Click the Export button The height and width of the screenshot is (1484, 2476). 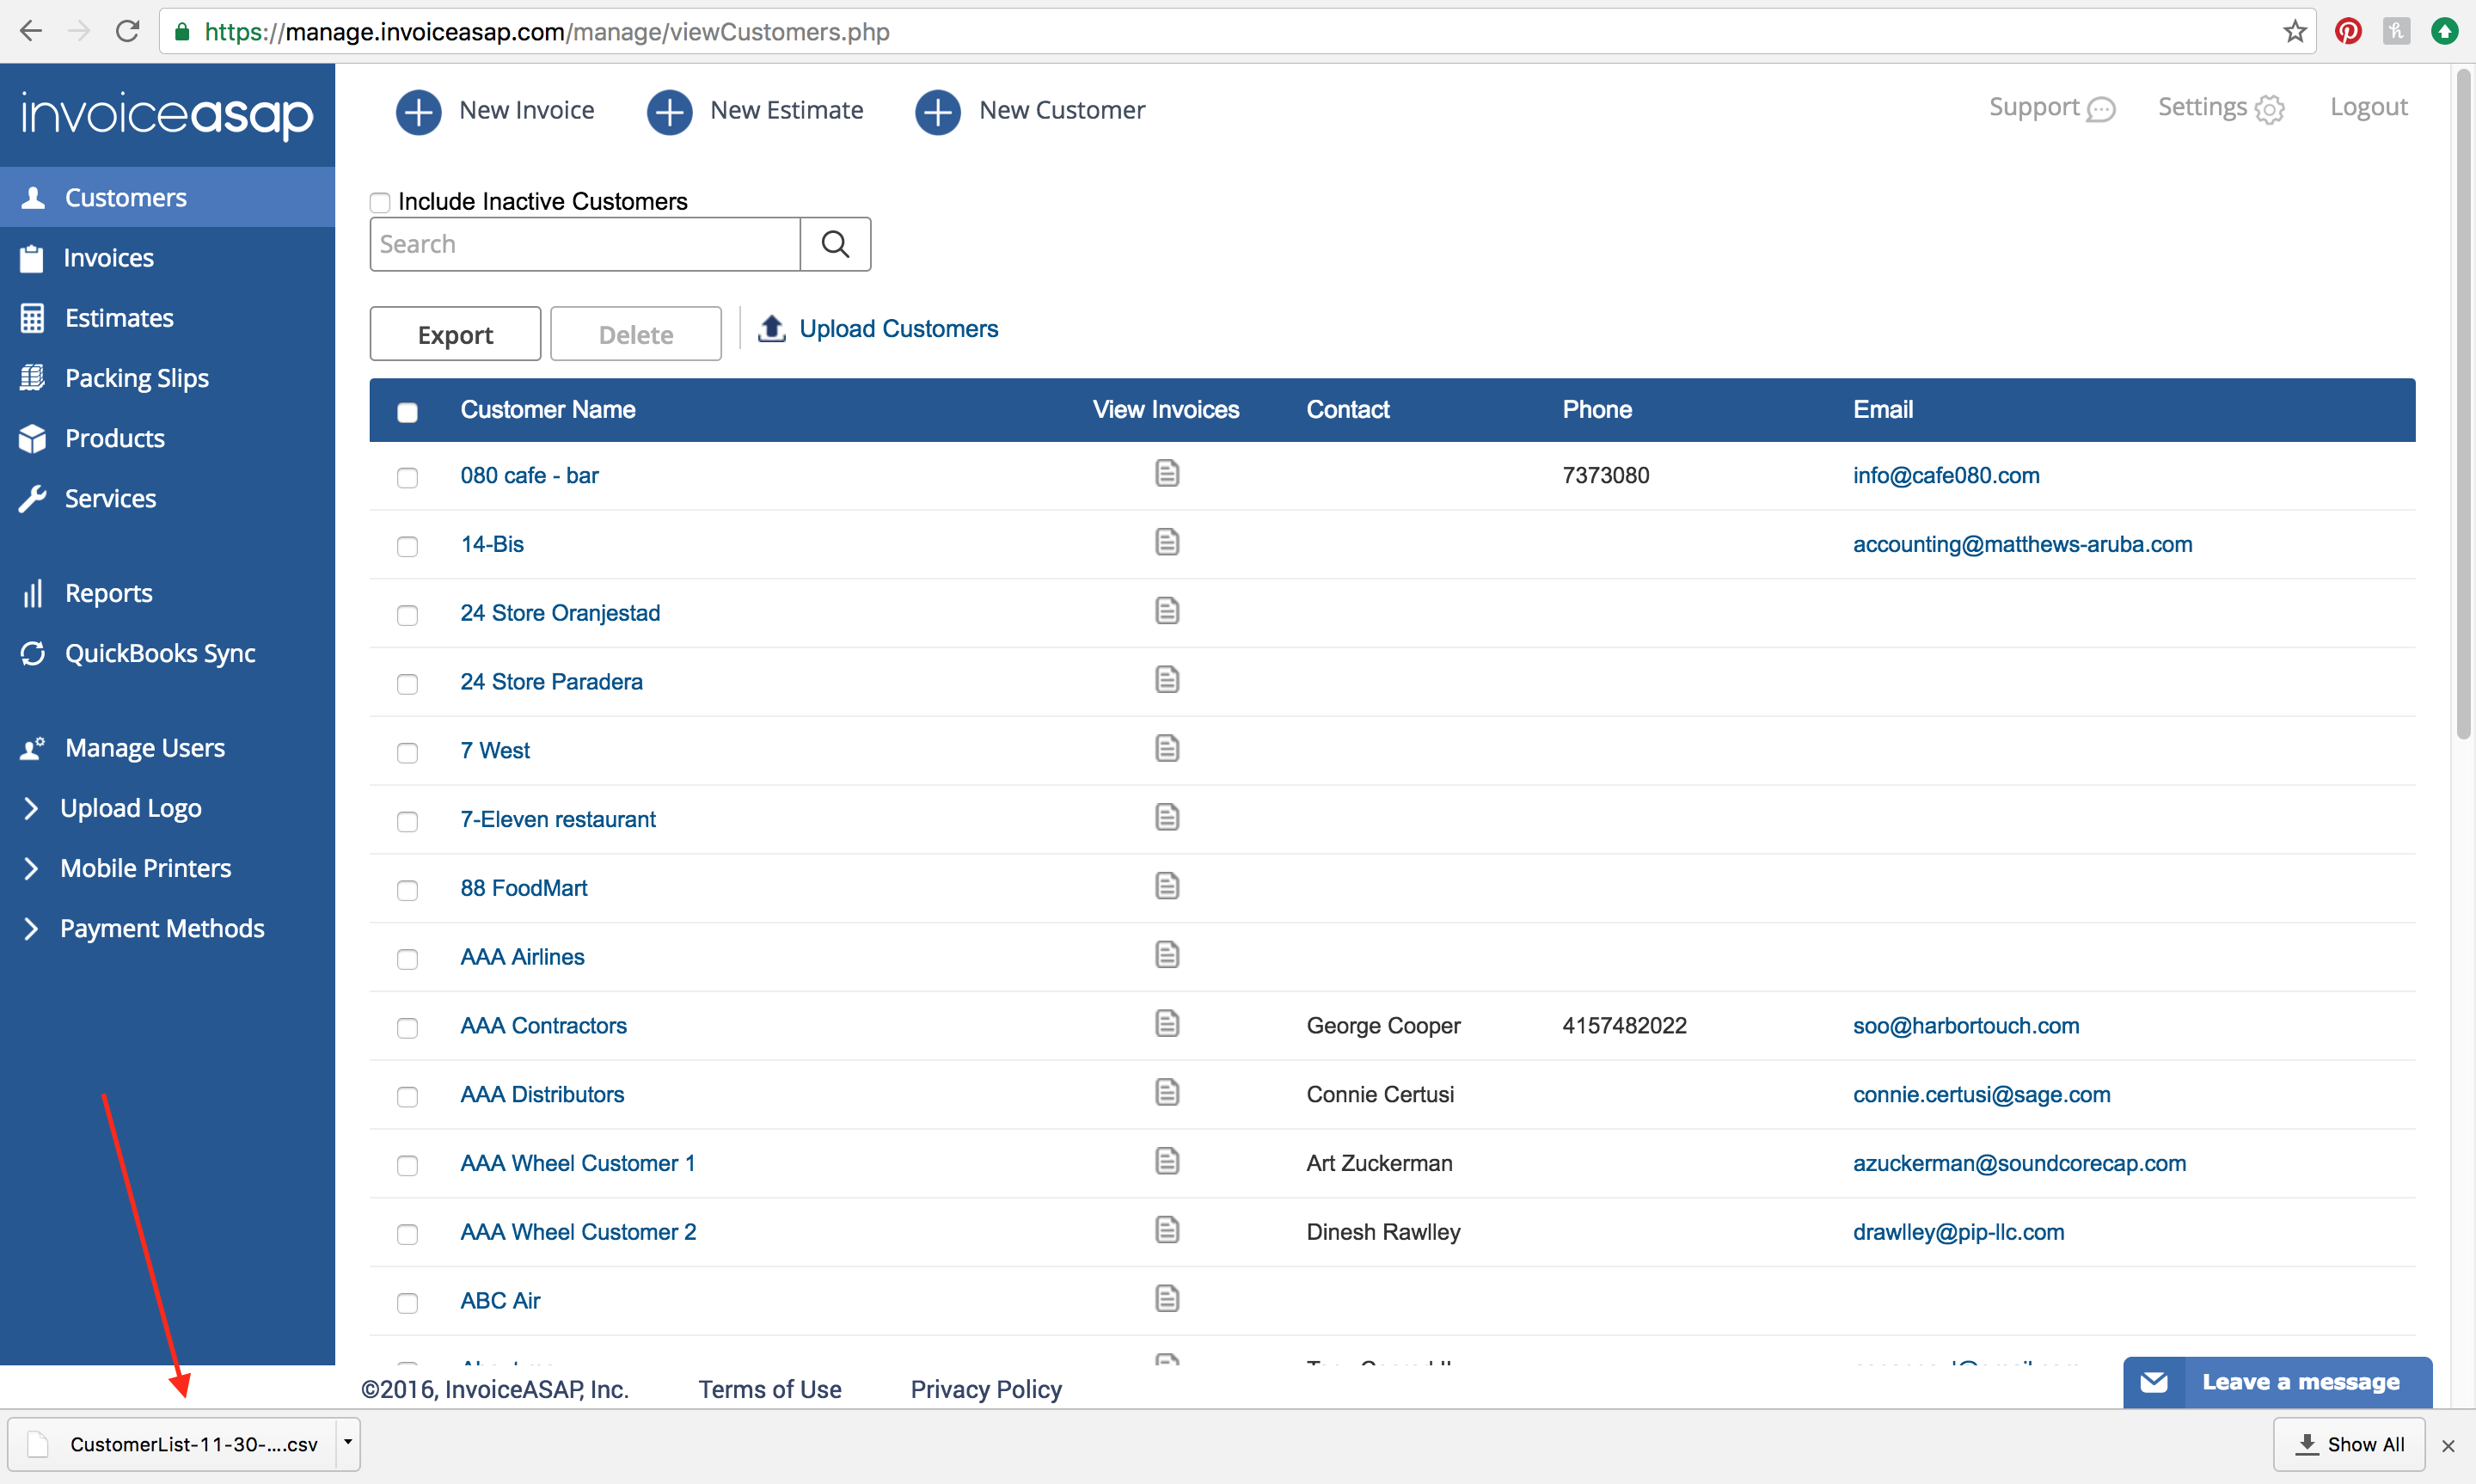click(455, 334)
